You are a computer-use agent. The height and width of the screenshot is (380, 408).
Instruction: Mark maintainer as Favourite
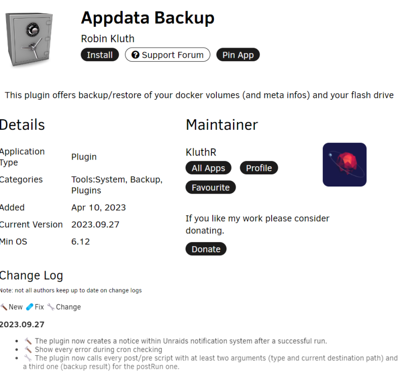pos(210,187)
